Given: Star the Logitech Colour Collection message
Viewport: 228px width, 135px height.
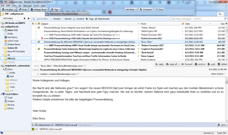Looking at the screenshot, I should [x=36, y=49].
